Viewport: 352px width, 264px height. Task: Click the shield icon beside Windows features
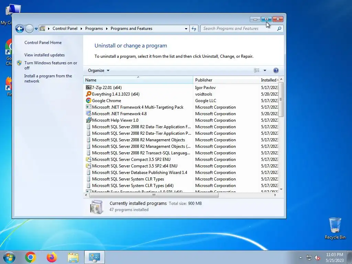pyautogui.click(x=19, y=63)
